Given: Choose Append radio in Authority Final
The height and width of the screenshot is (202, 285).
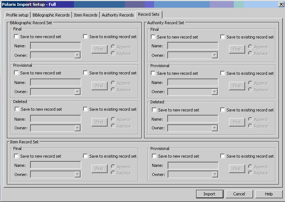Looking at the screenshot, I should (250, 47).
